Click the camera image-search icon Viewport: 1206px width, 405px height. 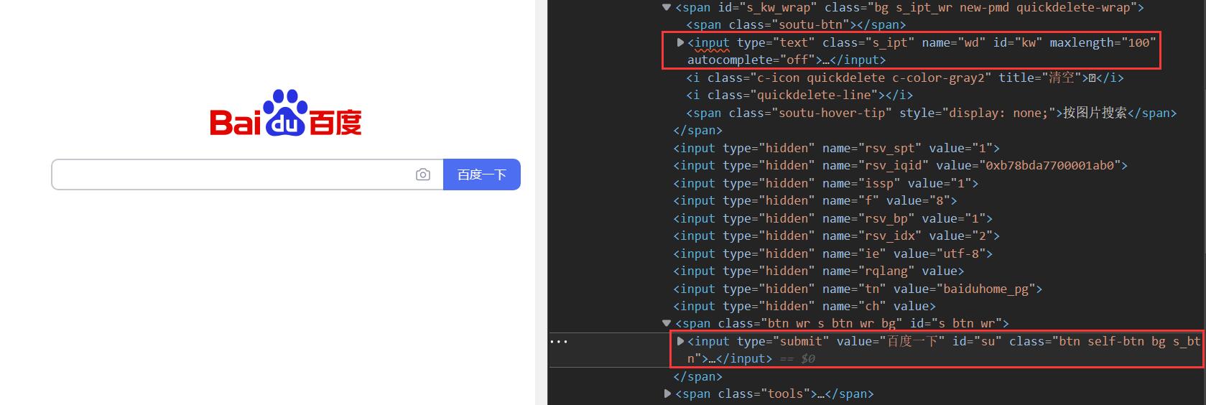[423, 174]
